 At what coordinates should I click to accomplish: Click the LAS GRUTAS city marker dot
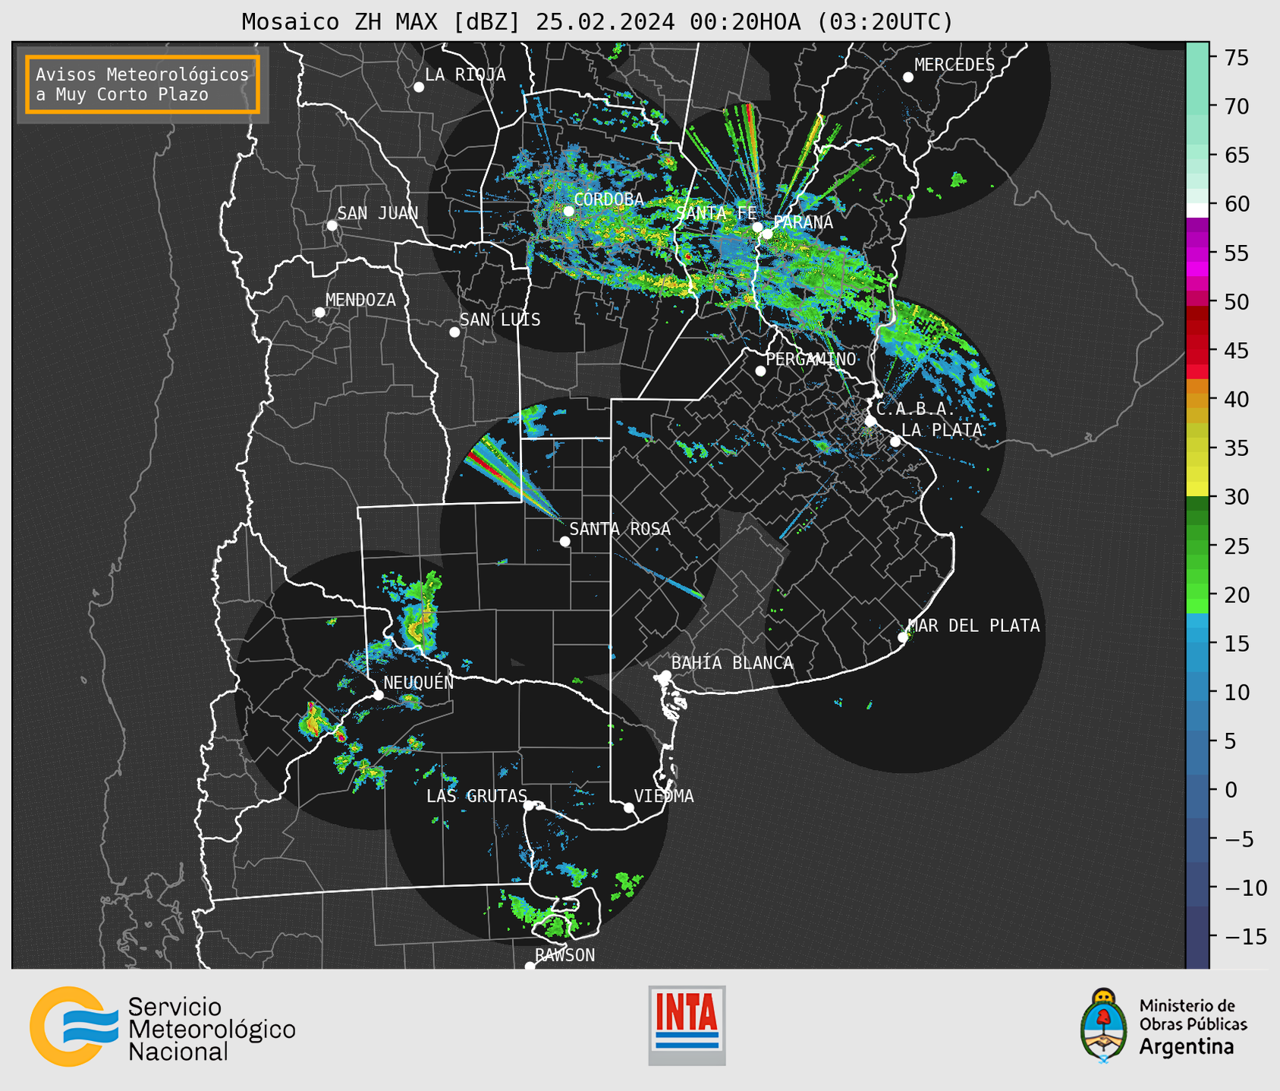click(529, 806)
